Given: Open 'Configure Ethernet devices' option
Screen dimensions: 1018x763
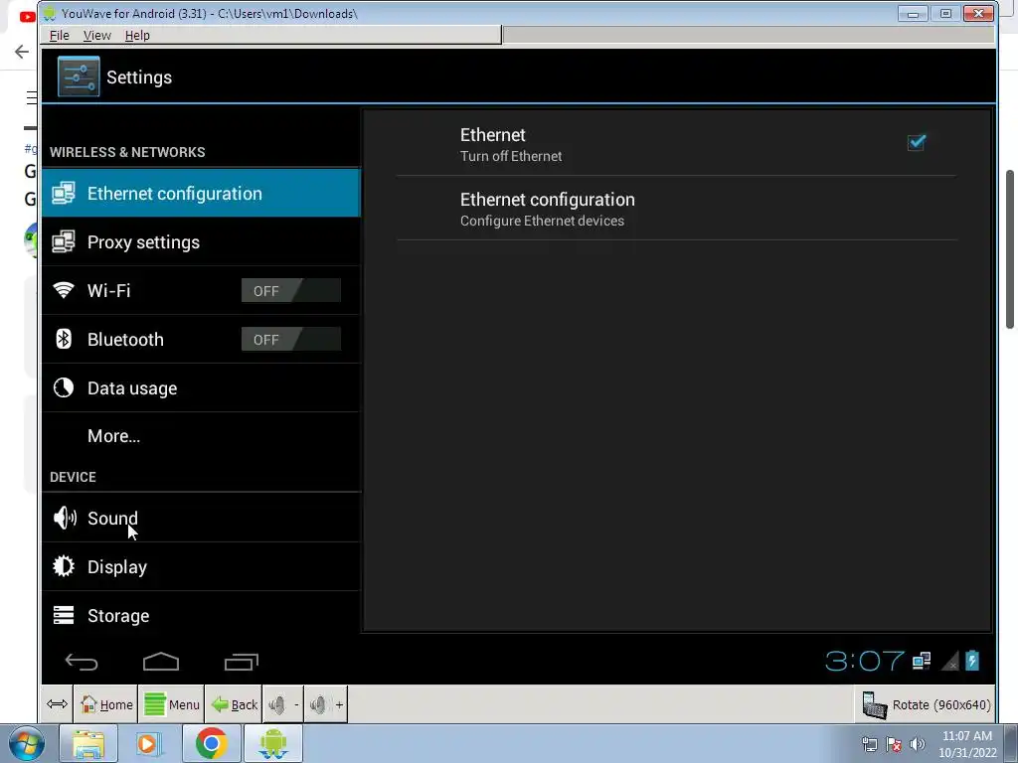Looking at the screenshot, I should click(676, 209).
